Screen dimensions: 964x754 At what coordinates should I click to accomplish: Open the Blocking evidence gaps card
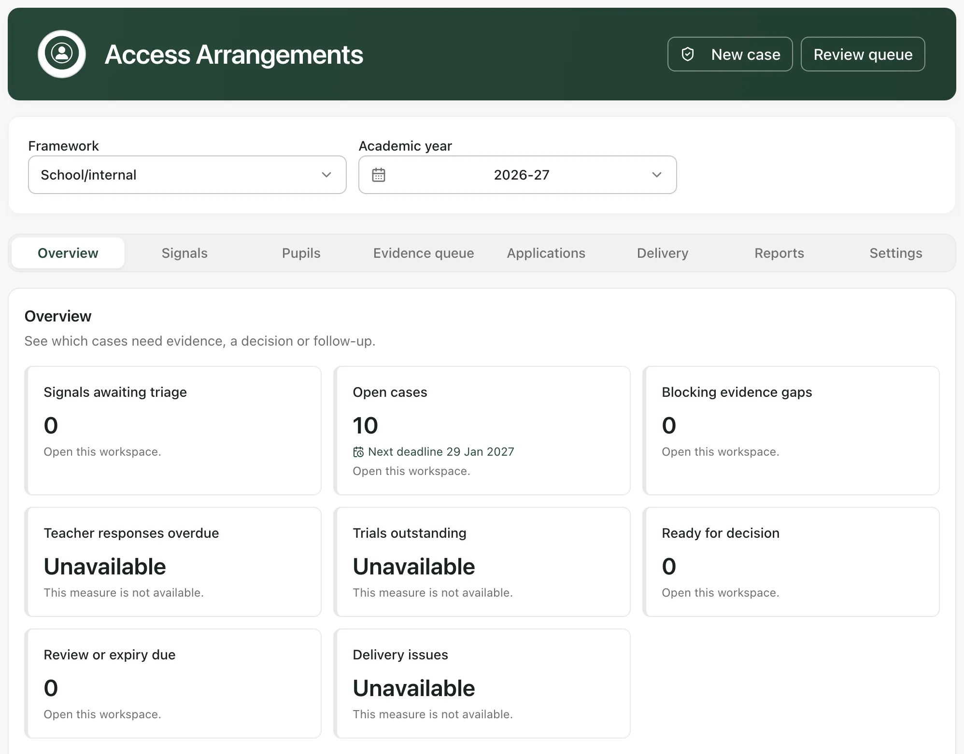click(x=791, y=431)
